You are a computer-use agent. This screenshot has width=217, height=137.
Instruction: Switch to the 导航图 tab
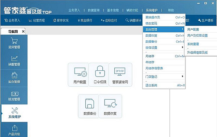[13, 32]
